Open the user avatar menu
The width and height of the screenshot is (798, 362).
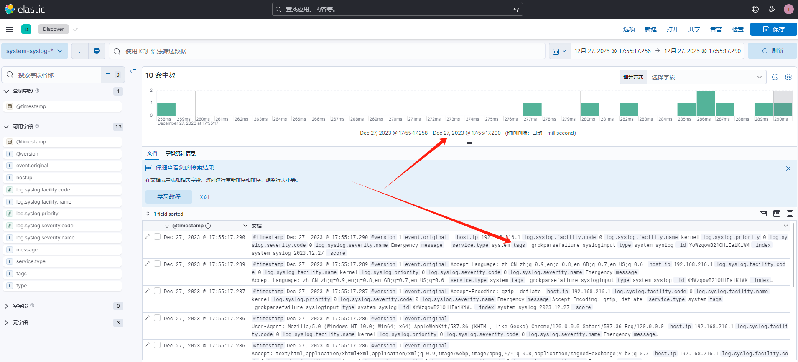789,9
